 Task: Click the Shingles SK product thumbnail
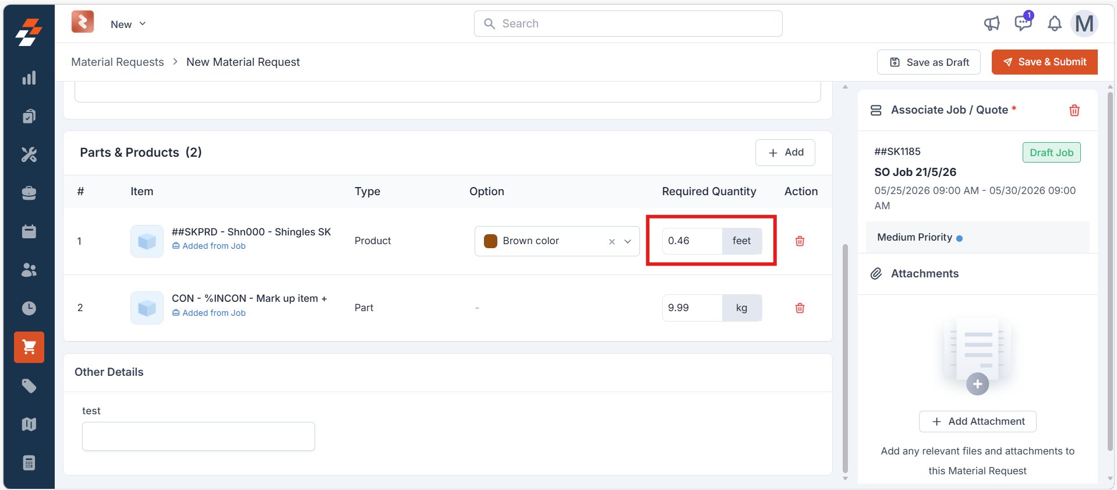(x=147, y=241)
